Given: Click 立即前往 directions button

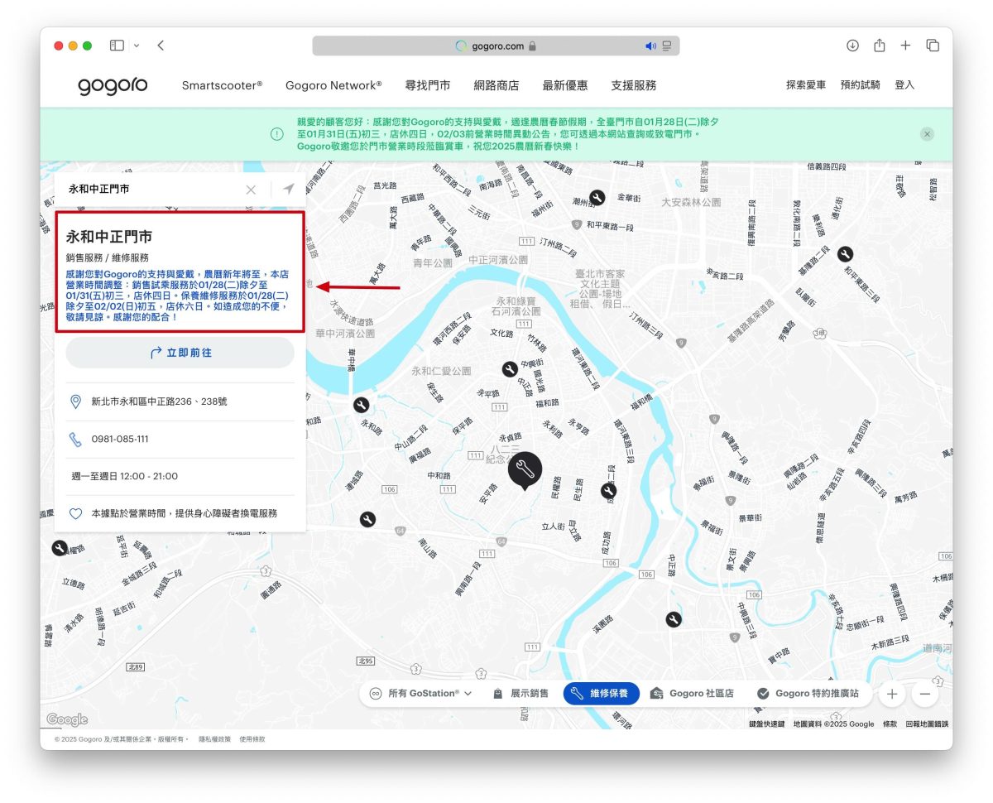Looking at the screenshot, I should (x=180, y=353).
